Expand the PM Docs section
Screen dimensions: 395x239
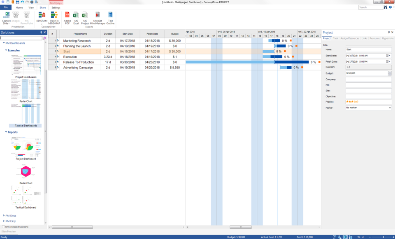[x=11, y=215]
